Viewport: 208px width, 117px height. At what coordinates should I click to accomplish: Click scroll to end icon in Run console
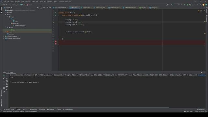pyautogui.click(x=7, y=84)
